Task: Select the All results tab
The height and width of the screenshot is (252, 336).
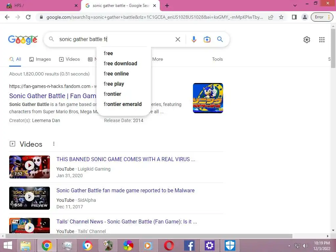Action: (x=15, y=59)
